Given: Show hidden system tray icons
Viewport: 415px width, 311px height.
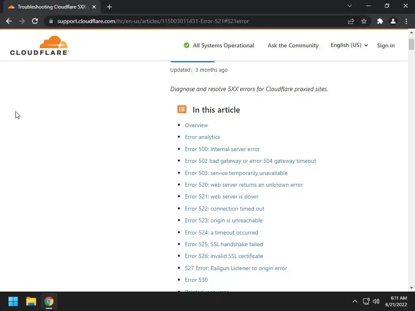Looking at the screenshot, I should [x=355, y=301].
